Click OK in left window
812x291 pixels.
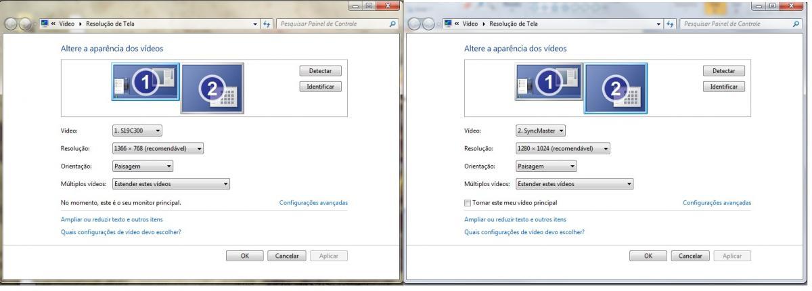(245, 256)
